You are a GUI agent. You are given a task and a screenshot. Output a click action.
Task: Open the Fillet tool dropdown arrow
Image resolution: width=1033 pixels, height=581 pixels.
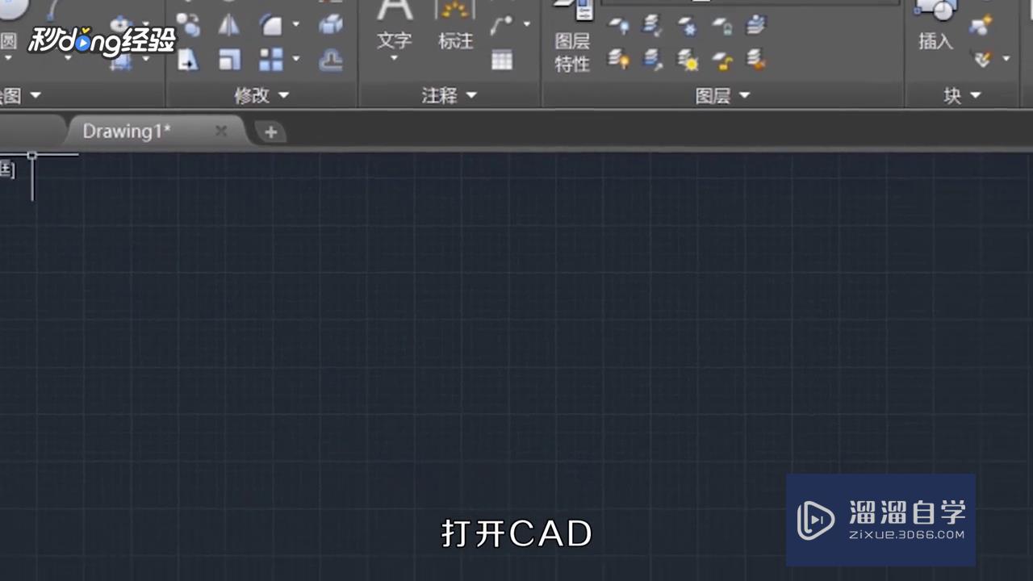(296, 23)
